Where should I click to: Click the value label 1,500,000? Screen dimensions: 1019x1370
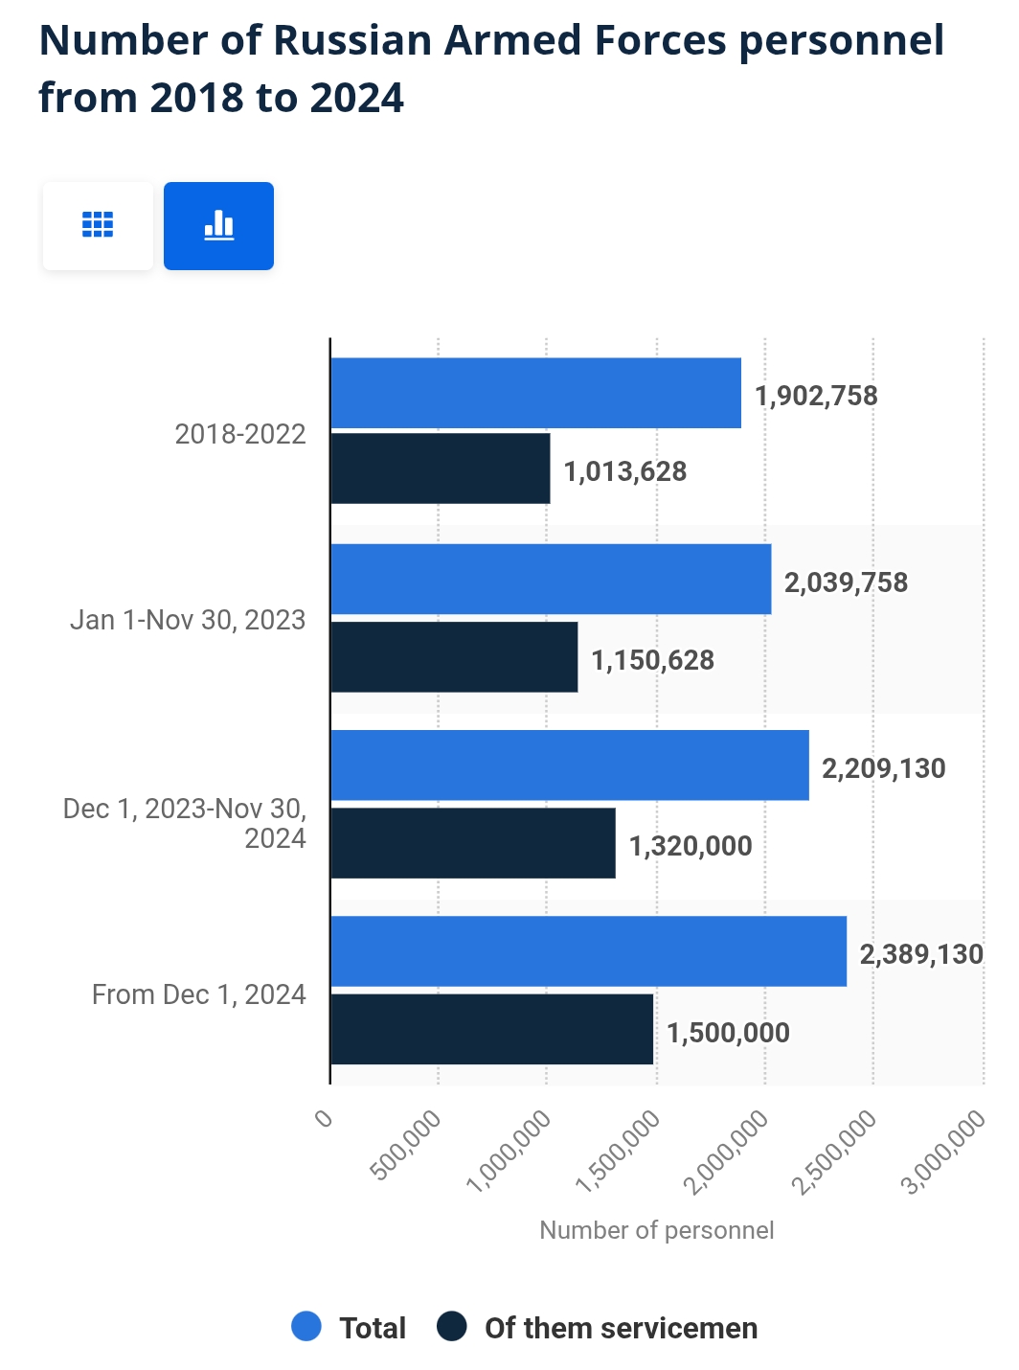coord(729,1033)
